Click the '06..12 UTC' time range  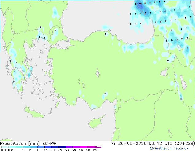(x=161, y=144)
